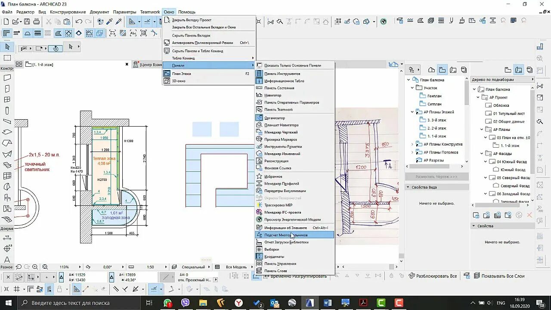
Task: Choose Закрыть Вкладку Проект menu item
Action: 209,20
